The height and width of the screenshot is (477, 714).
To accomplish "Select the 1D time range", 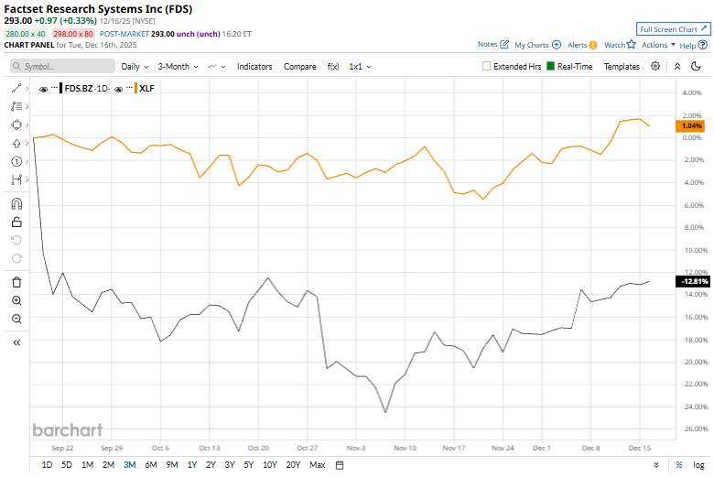I will coord(47,465).
